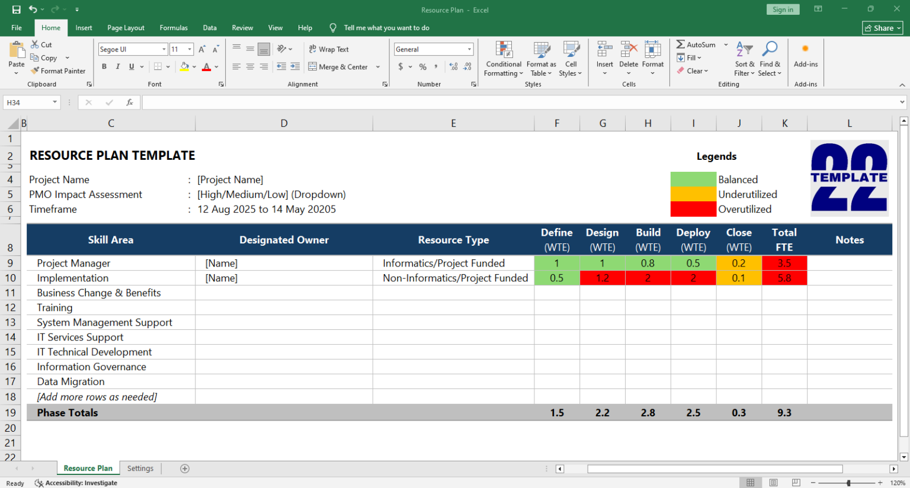Click Tell me what you want to do
The width and height of the screenshot is (910, 488).
386,28
